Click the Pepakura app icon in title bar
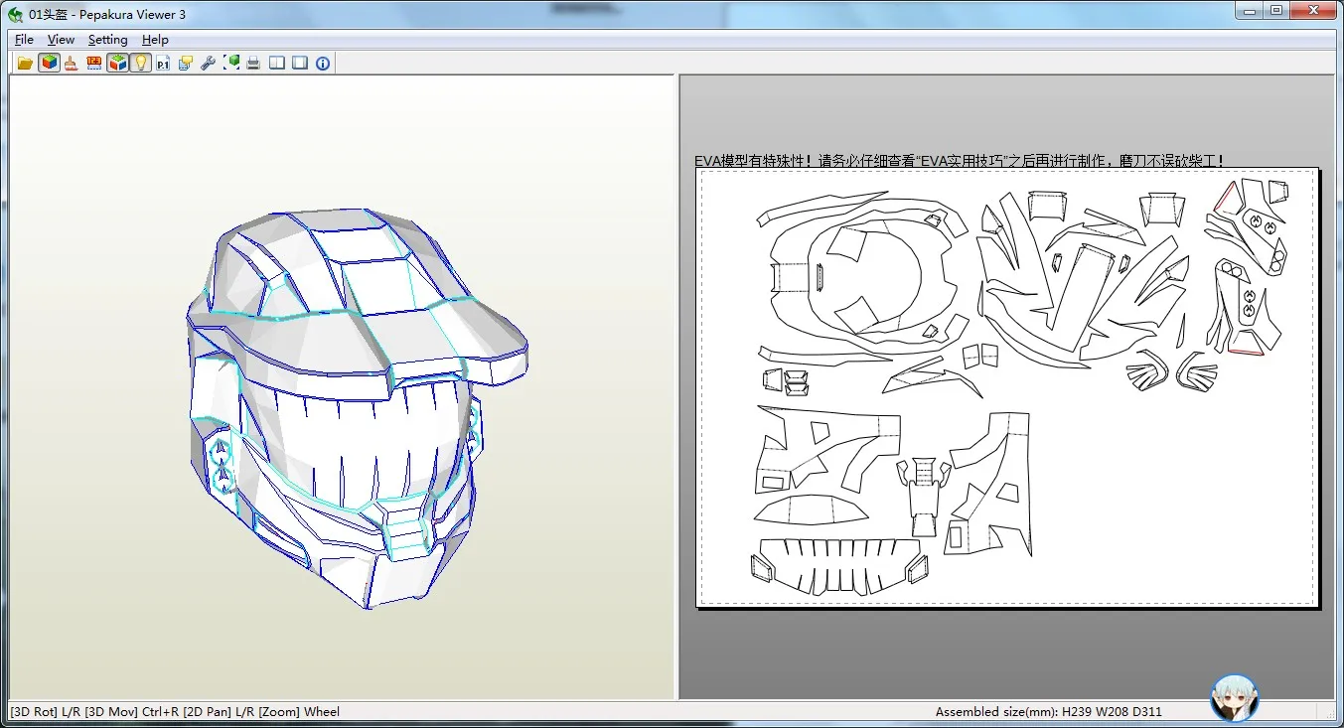 (x=16, y=14)
